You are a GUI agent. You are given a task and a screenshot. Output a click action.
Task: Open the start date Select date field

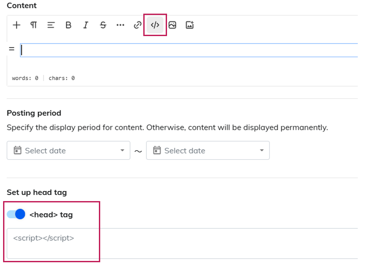point(66,150)
